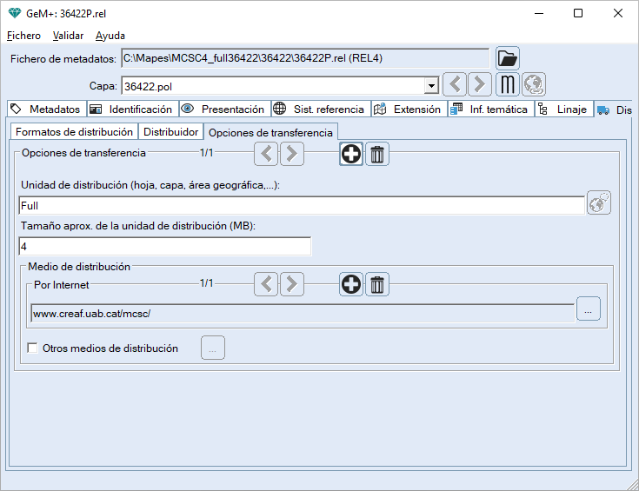Click the MiraMon M icon beside Capa
The width and height of the screenshot is (639, 491).
click(508, 84)
